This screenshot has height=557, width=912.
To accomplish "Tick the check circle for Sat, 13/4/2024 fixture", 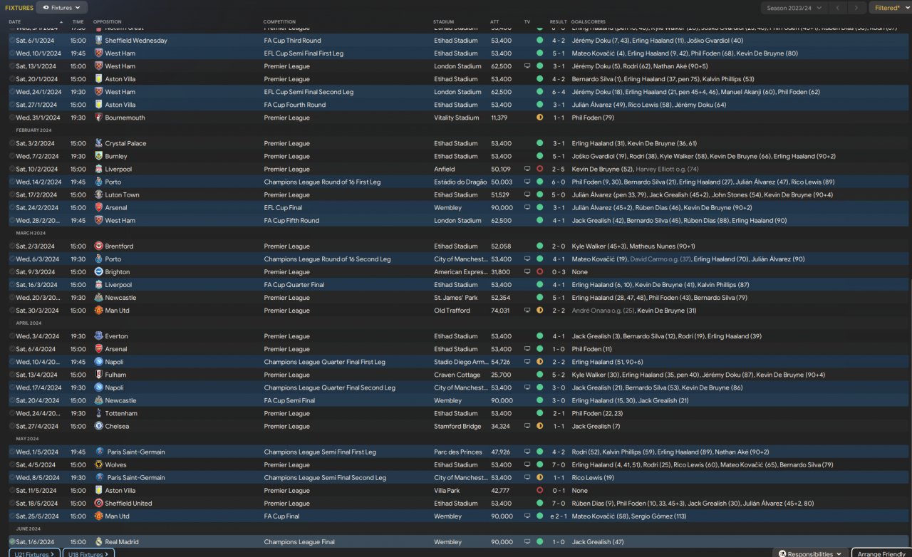I will pyautogui.click(x=12, y=375).
